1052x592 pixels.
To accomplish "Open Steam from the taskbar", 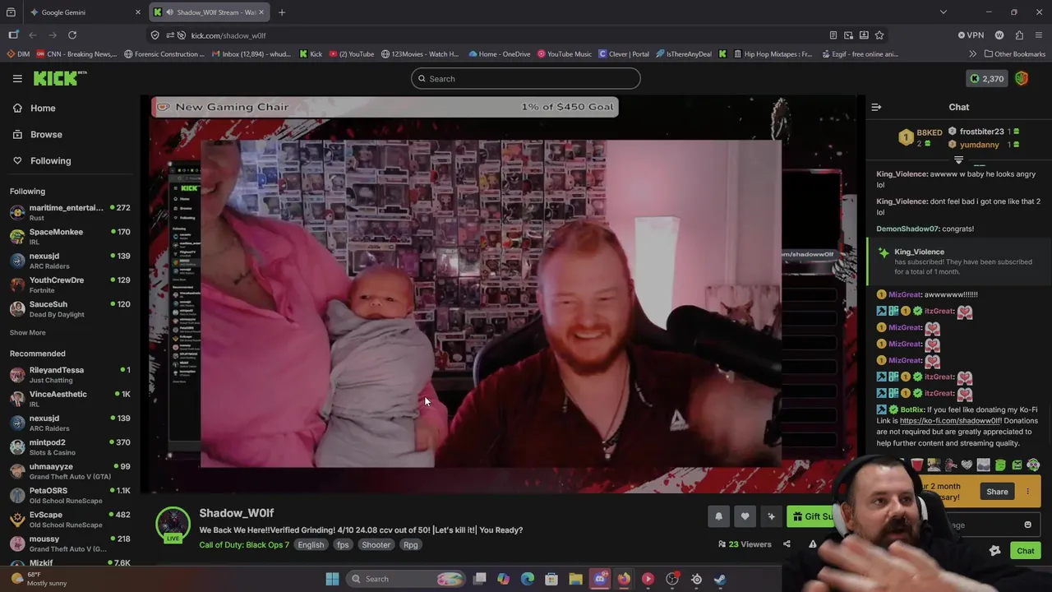I will click(720, 579).
